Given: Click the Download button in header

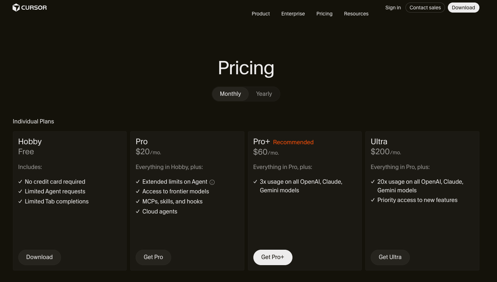Looking at the screenshot, I should [463, 8].
